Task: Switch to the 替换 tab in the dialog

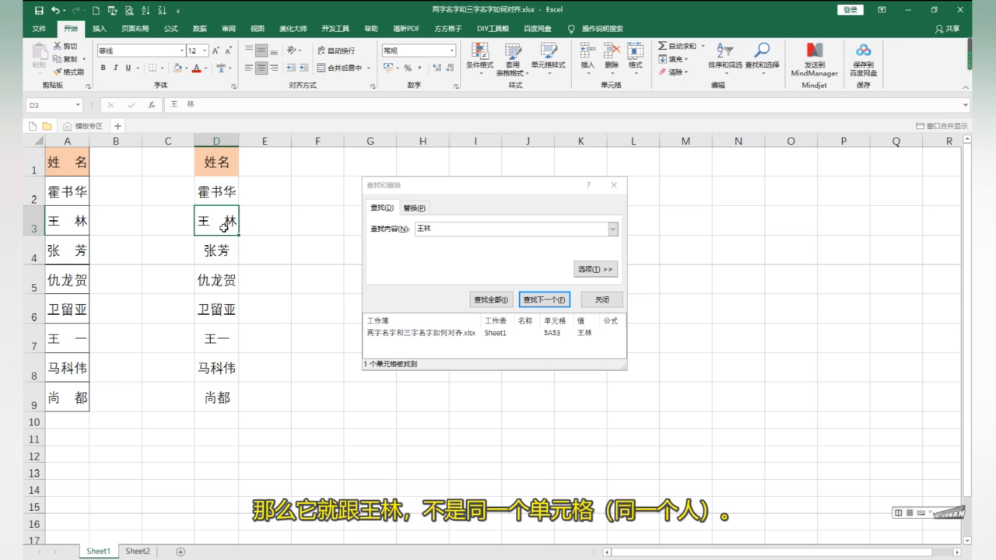Action: (414, 208)
